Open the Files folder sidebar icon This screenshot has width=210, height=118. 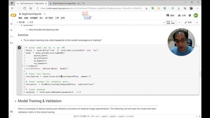coord(11,43)
